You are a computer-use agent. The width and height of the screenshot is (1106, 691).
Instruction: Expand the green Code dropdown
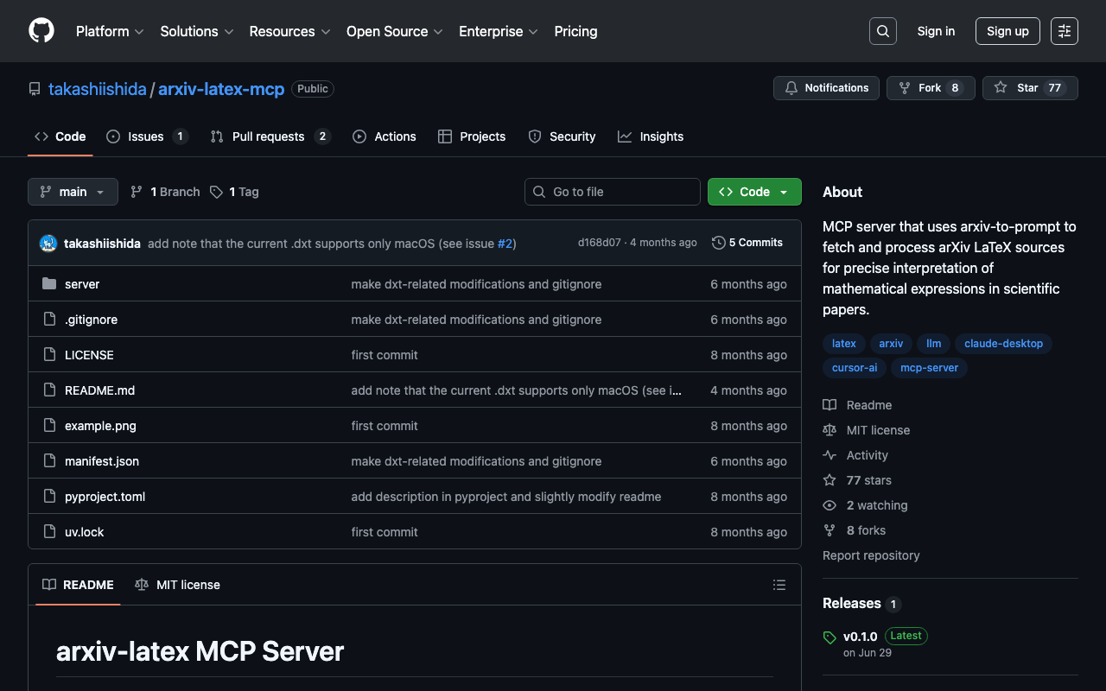[x=753, y=192]
